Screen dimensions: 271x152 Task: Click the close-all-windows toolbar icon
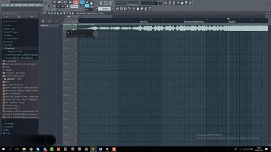tap(150, 8)
